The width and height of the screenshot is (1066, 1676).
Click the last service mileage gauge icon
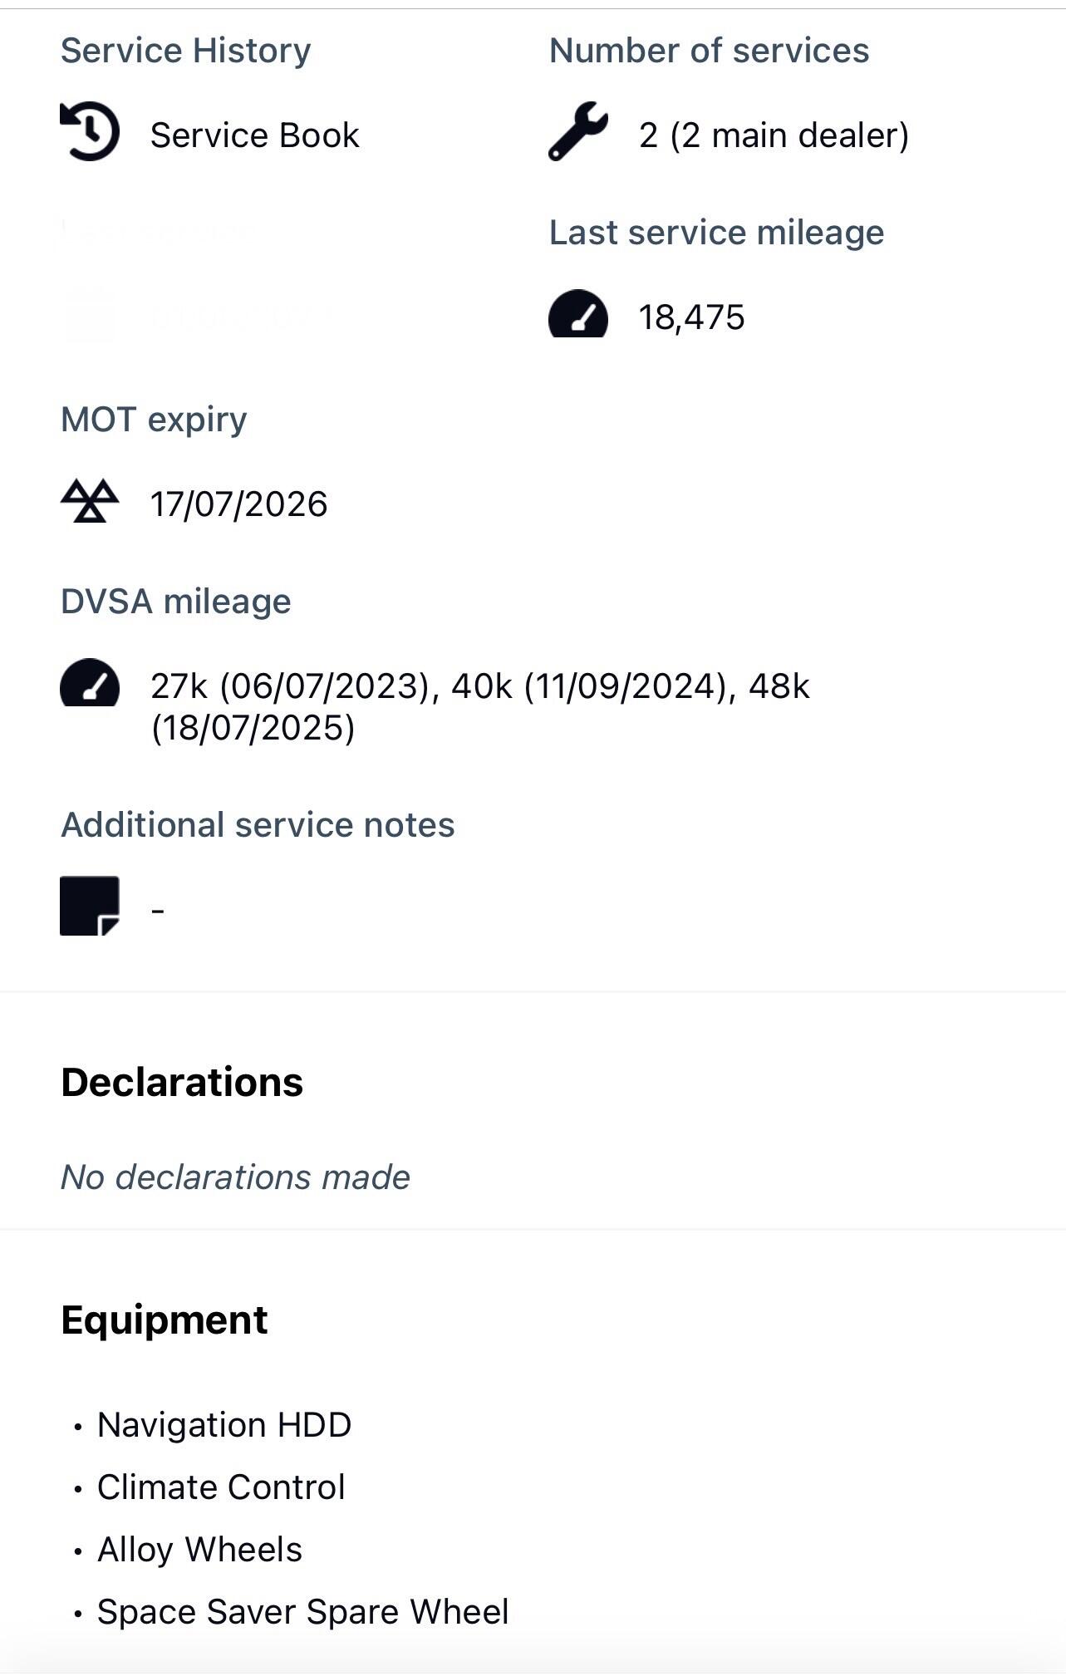[577, 314]
